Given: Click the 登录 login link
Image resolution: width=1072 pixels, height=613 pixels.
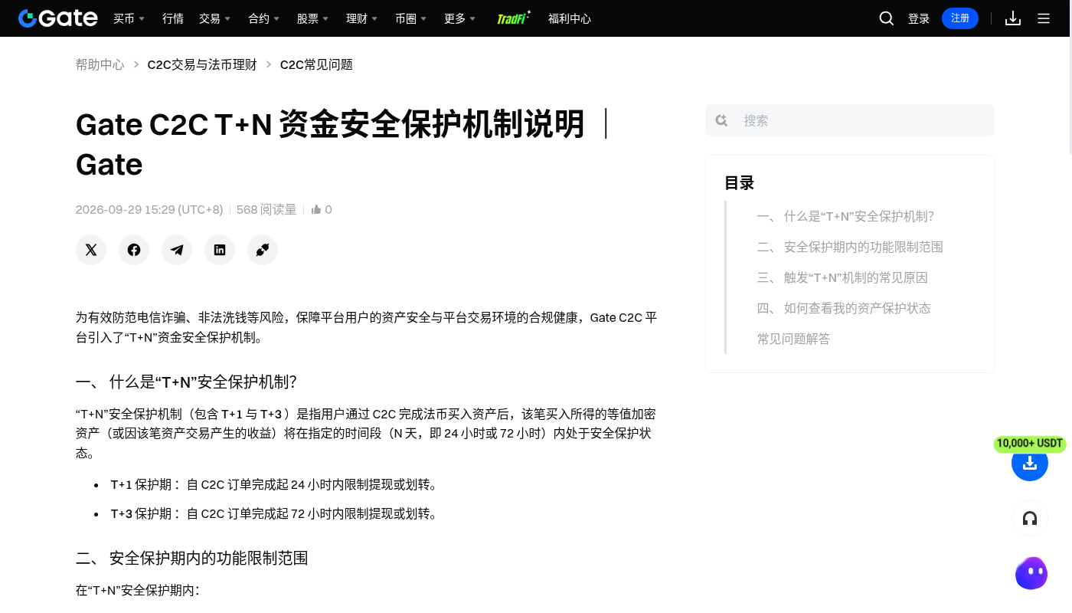Looking at the screenshot, I should coord(919,18).
